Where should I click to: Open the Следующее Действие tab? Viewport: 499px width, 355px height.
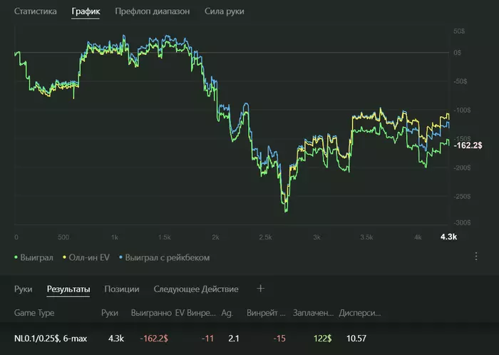[x=196, y=289]
